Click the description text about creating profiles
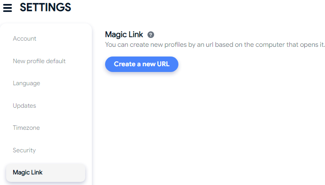Image resolution: width=325 pixels, height=185 pixels. 215,45
